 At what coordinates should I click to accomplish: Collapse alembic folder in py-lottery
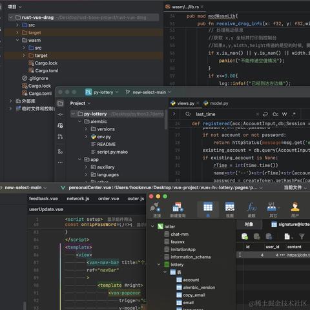click(79, 121)
